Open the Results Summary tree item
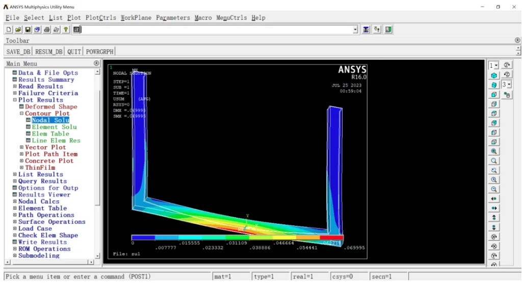This screenshot has width=524, height=283. (46, 80)
